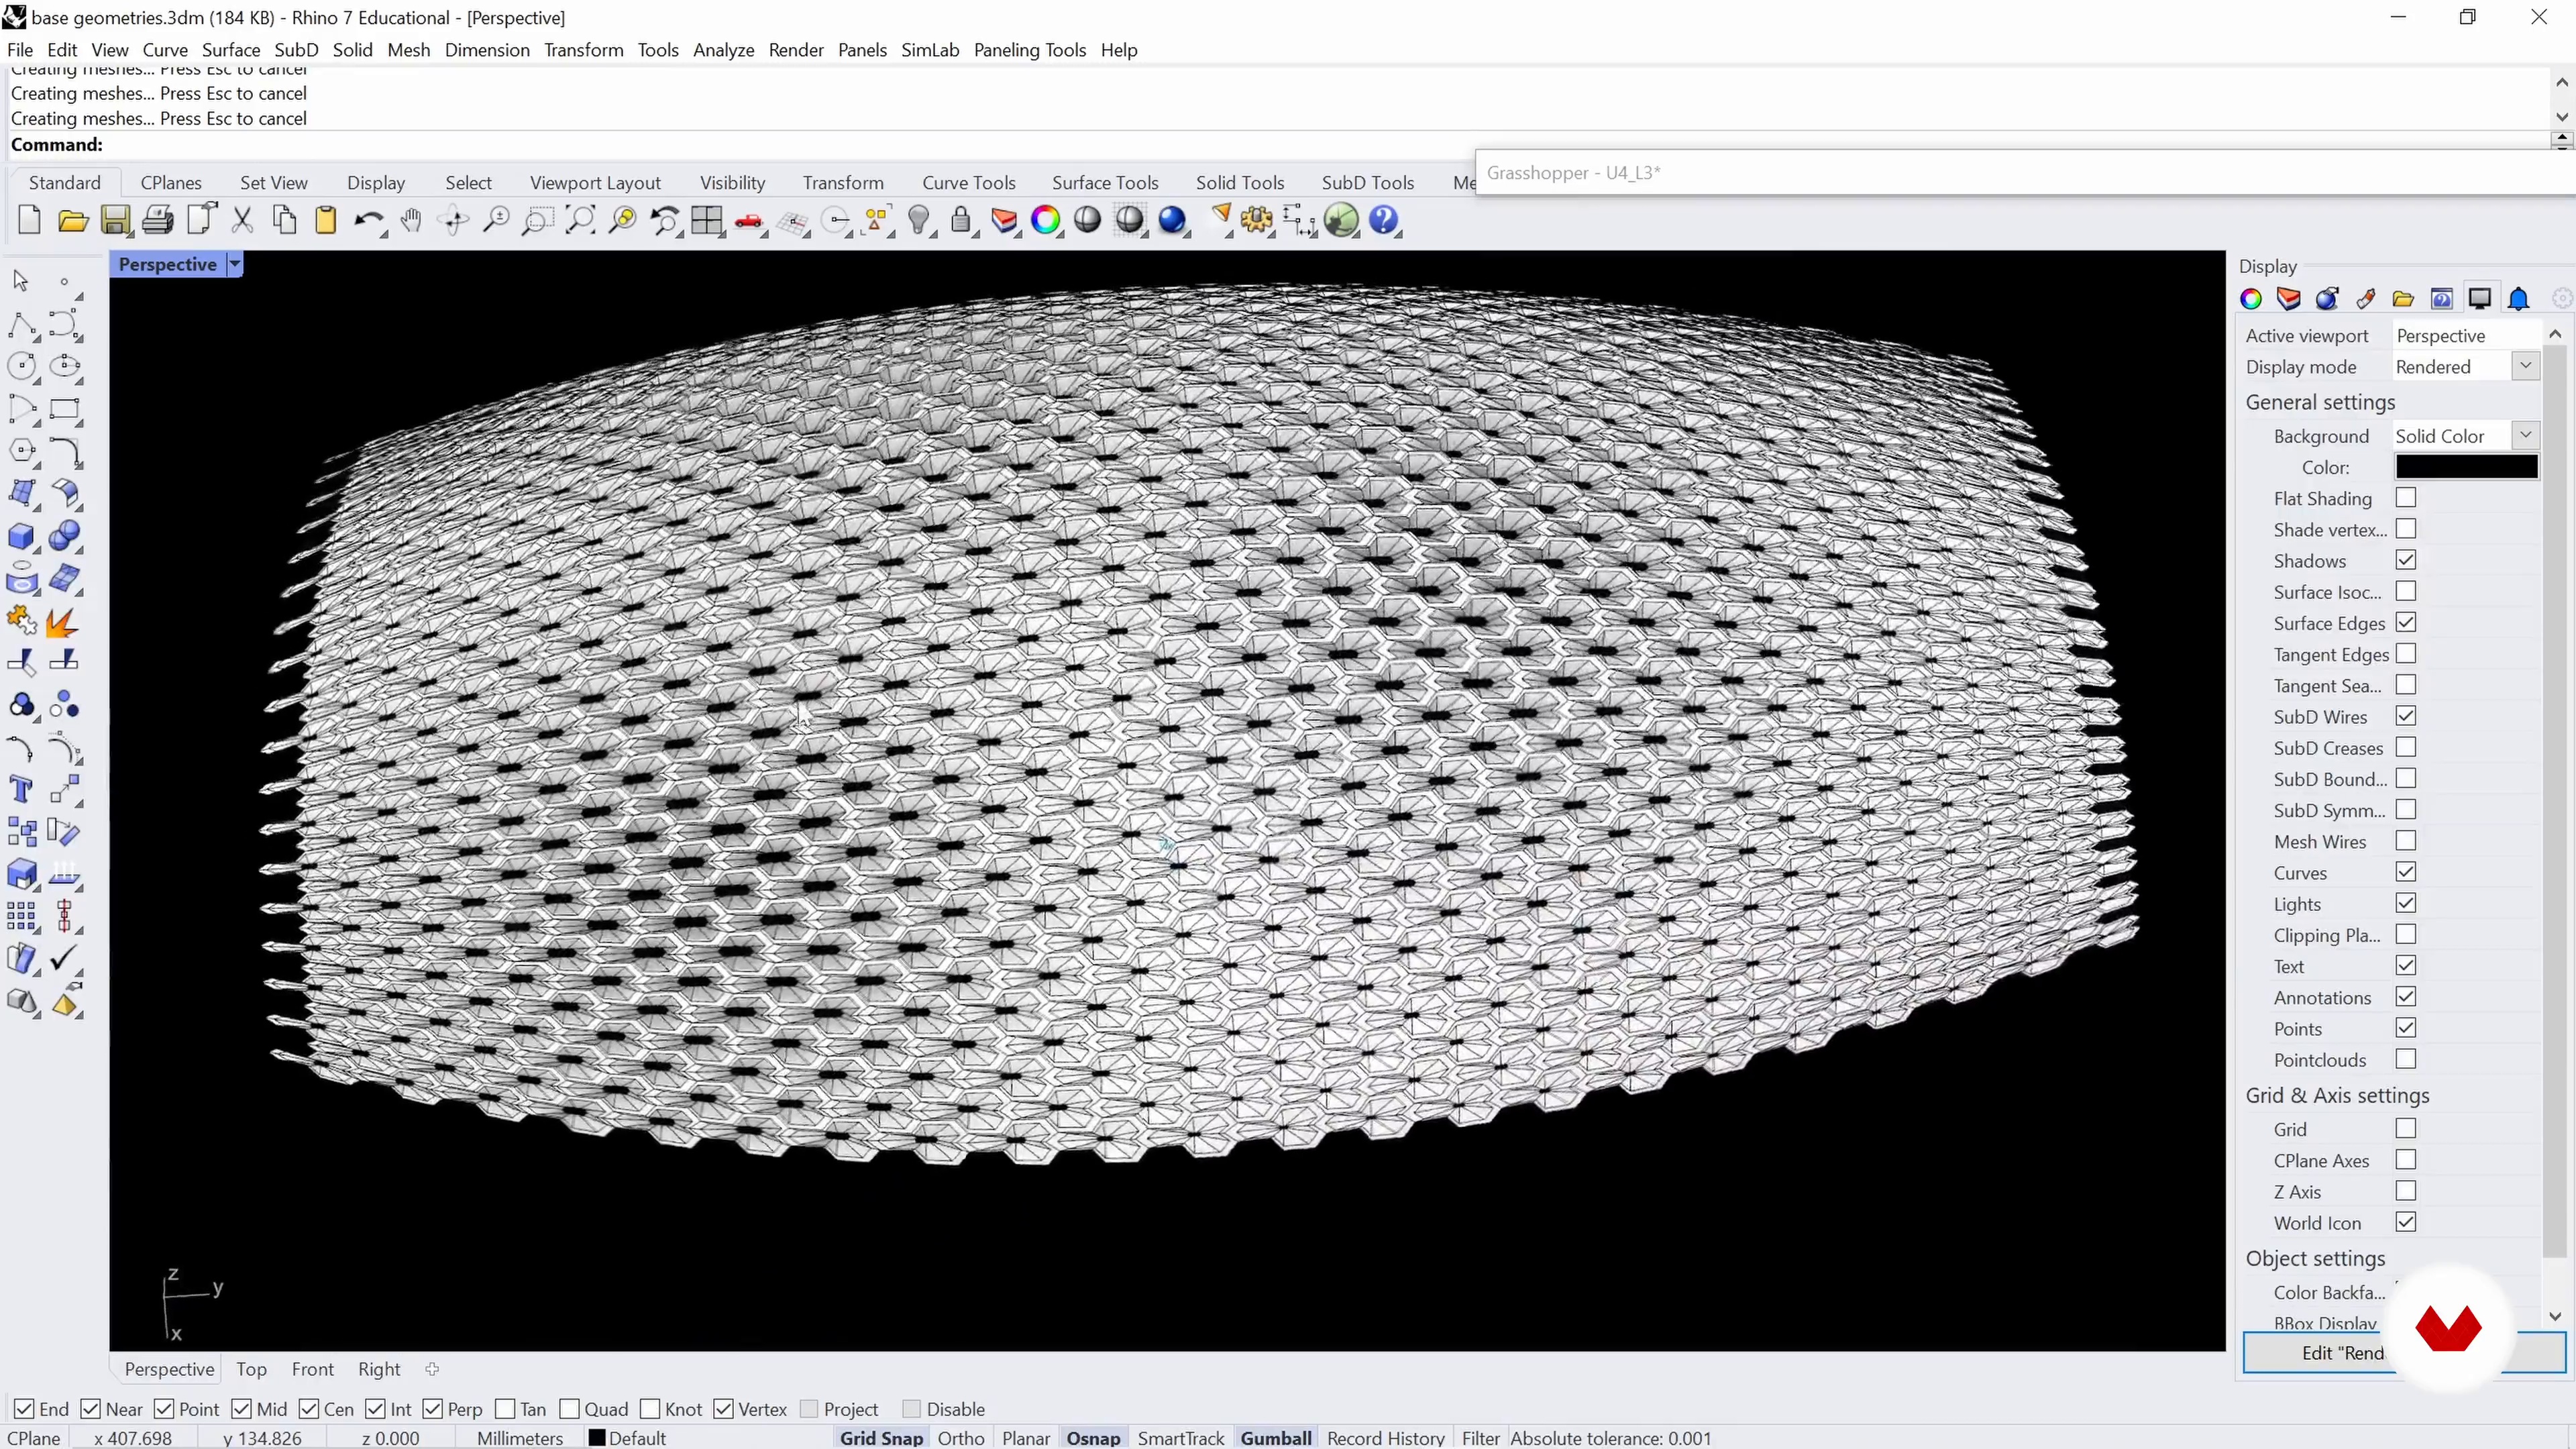This screenshot has height=1449, width=2576.
Task: Click the Lock padlock icon
Action: click(960, 220)
